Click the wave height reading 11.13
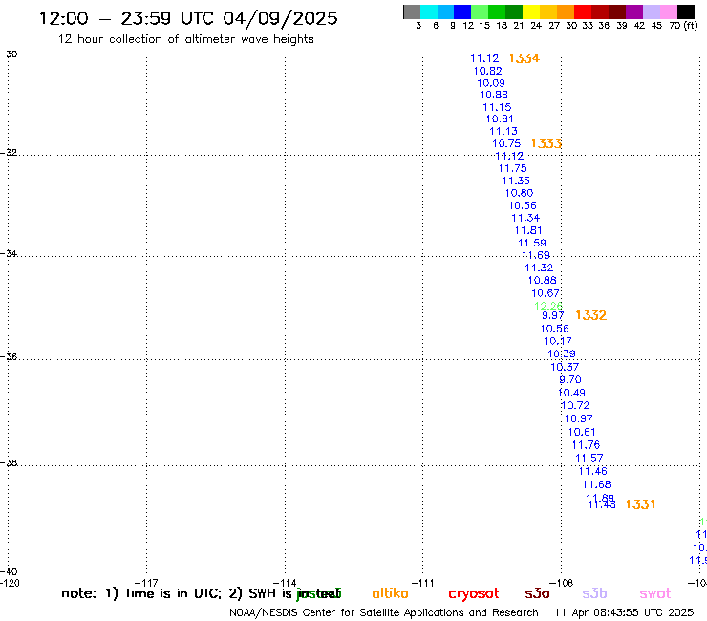 point(503,131)
